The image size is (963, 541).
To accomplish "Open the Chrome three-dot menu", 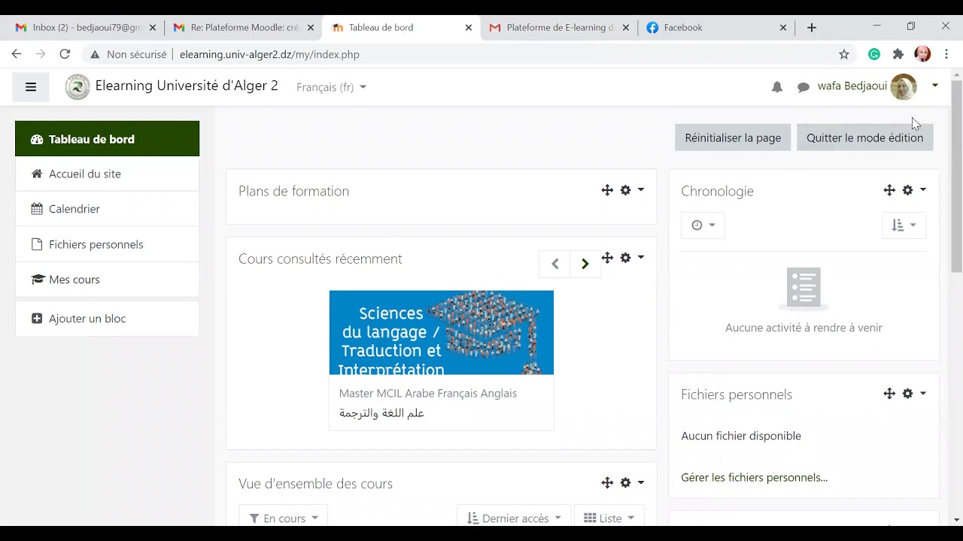I will pyautogui.click(x=946, y=54).
